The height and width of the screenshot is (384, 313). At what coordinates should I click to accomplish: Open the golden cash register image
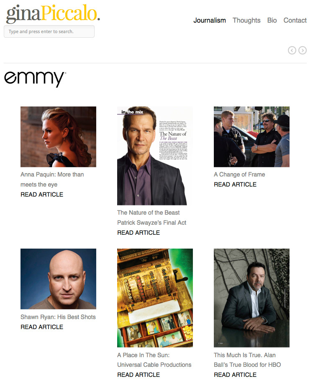(x=155, y=298)
